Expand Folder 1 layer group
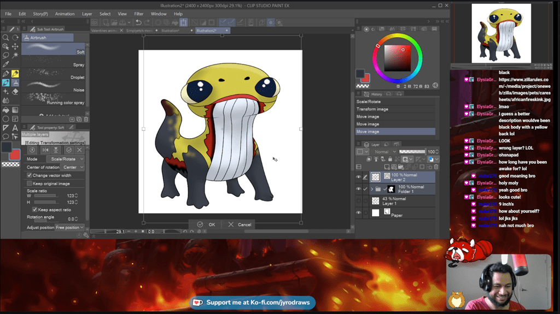 coord(372,189)
